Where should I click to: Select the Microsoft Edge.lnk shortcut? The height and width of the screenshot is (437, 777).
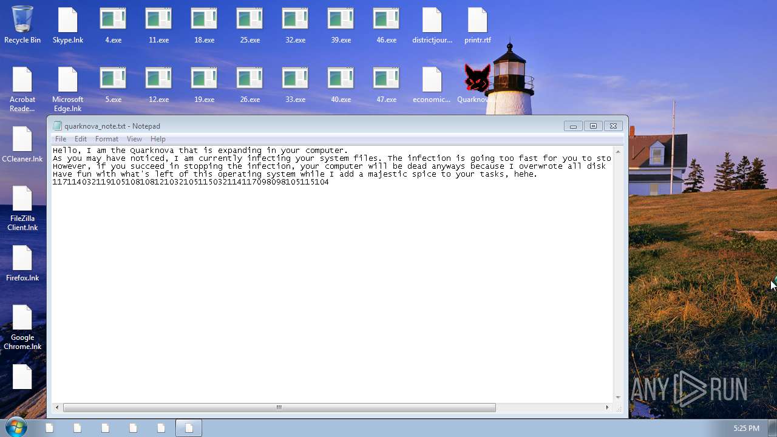coord(68,89)
